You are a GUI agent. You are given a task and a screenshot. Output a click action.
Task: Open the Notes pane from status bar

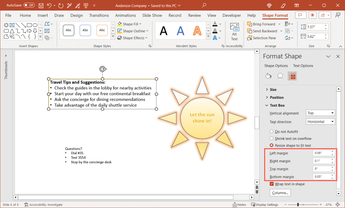coord(239,205)
